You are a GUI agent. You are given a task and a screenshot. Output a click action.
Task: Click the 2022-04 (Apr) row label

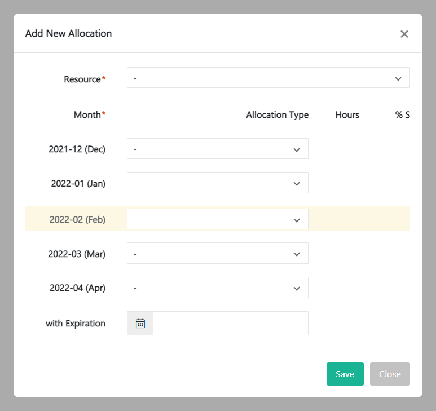[77, 288]
